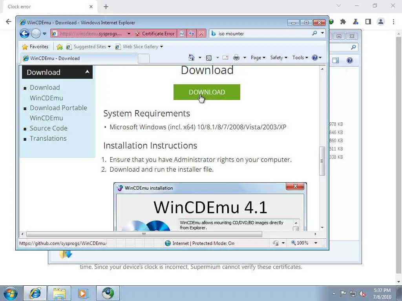Click the Certificate Error warning
402x301 pixels.
coord(155,34)
